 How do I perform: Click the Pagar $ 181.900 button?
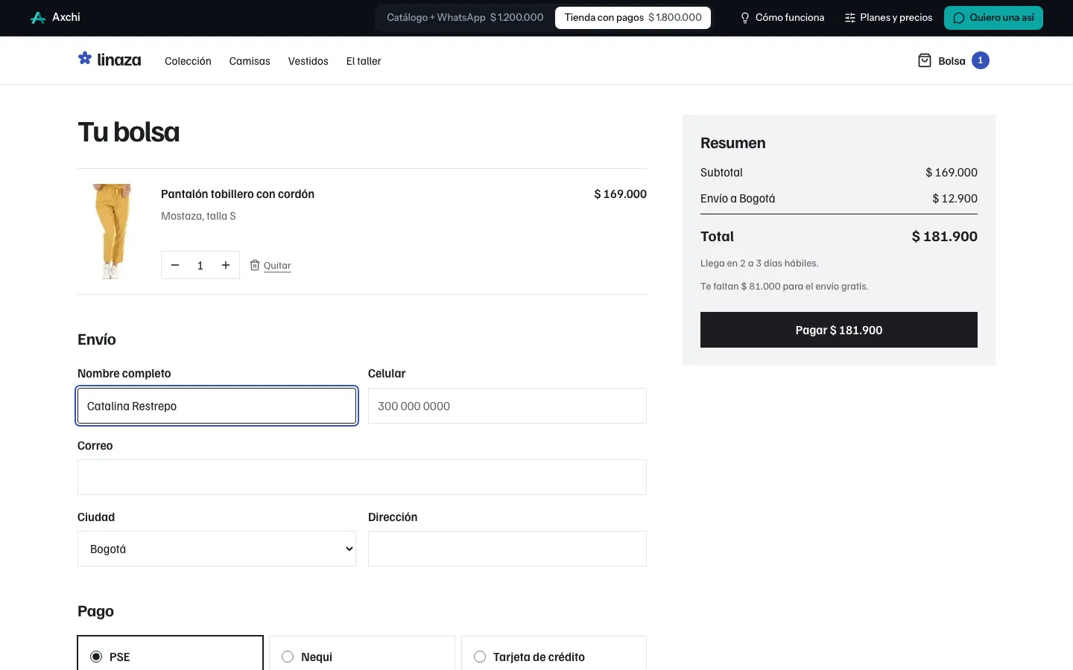(839, 330)
